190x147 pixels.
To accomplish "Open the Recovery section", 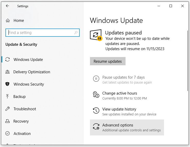I will [x=21, y=121].
